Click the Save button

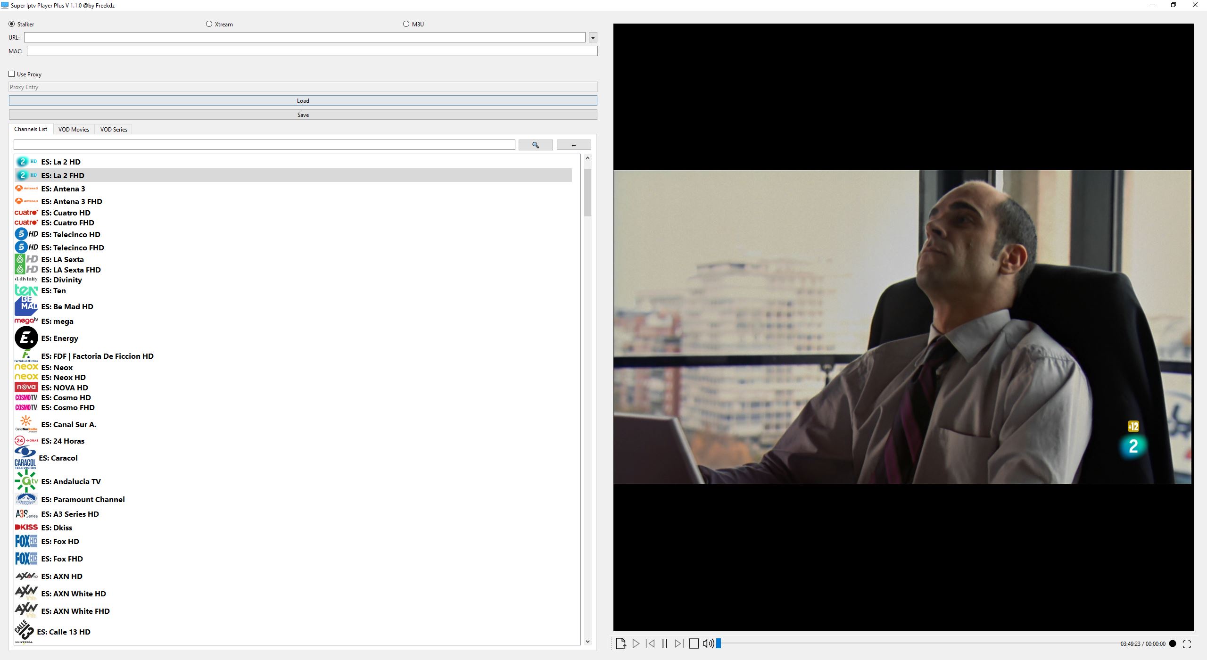(303, 115)
